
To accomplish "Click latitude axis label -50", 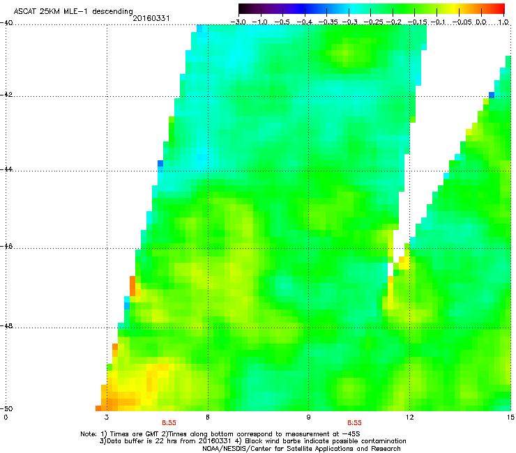I will (x=6, y=408).
